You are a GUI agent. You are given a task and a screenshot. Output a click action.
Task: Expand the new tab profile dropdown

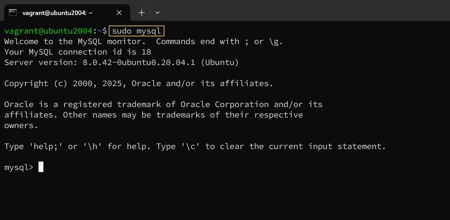click(157, 13)
